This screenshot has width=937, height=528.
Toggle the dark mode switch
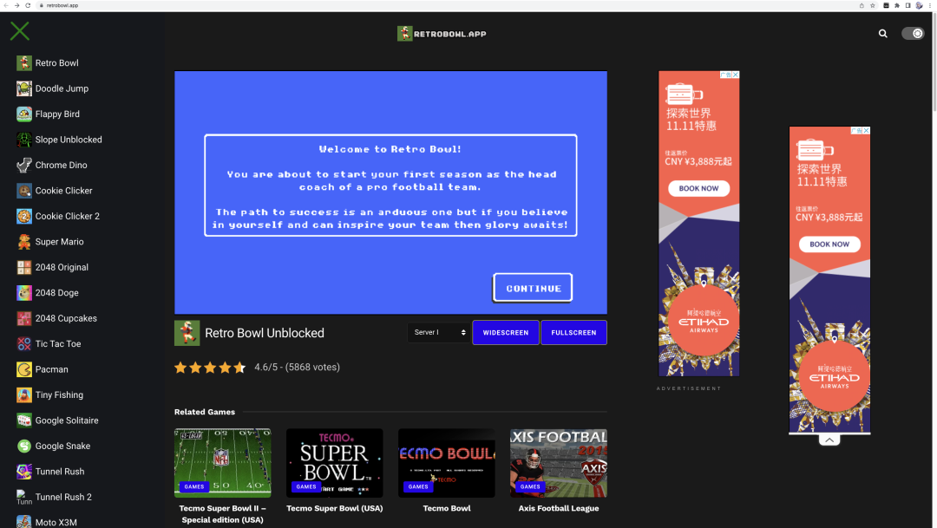pos(913,34)
